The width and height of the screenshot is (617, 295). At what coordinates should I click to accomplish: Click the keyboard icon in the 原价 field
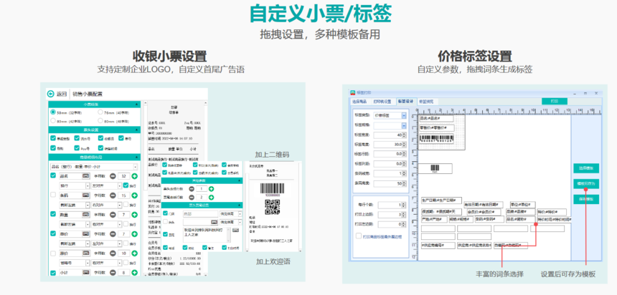86,253
